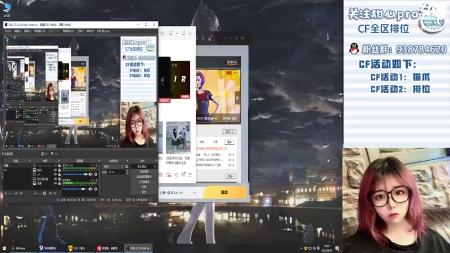This screenshot has height=253, width=450.
Task: Toggle lock on cf source
Action: coord(60,174)
